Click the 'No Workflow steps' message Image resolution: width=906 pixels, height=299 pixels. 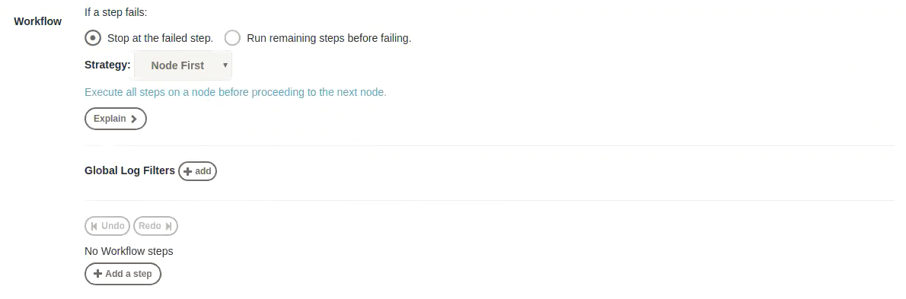click(129, 251)
